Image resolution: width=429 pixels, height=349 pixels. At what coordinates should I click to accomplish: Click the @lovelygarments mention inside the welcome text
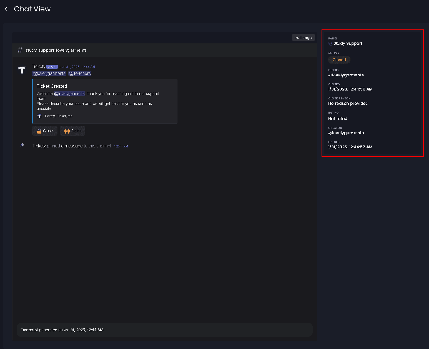point(69,94)
